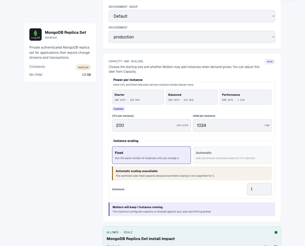Click the 1 GiB unit hint

[x=267, y=125]
